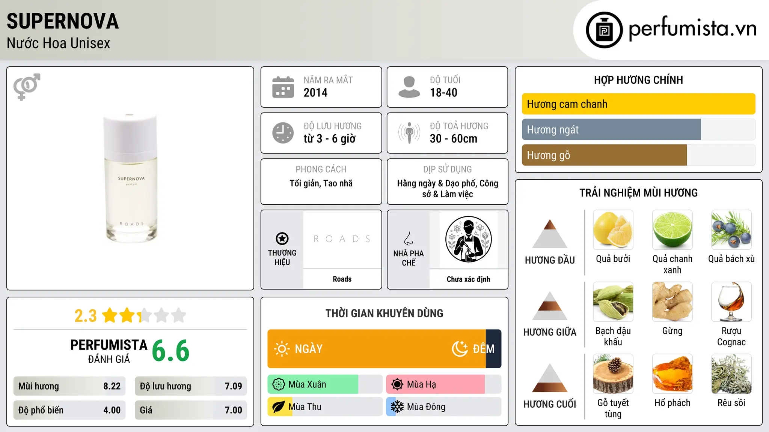Click the Độ phổ biến 4.00 score row
769x432 pixels.
[x=69, y=410]
